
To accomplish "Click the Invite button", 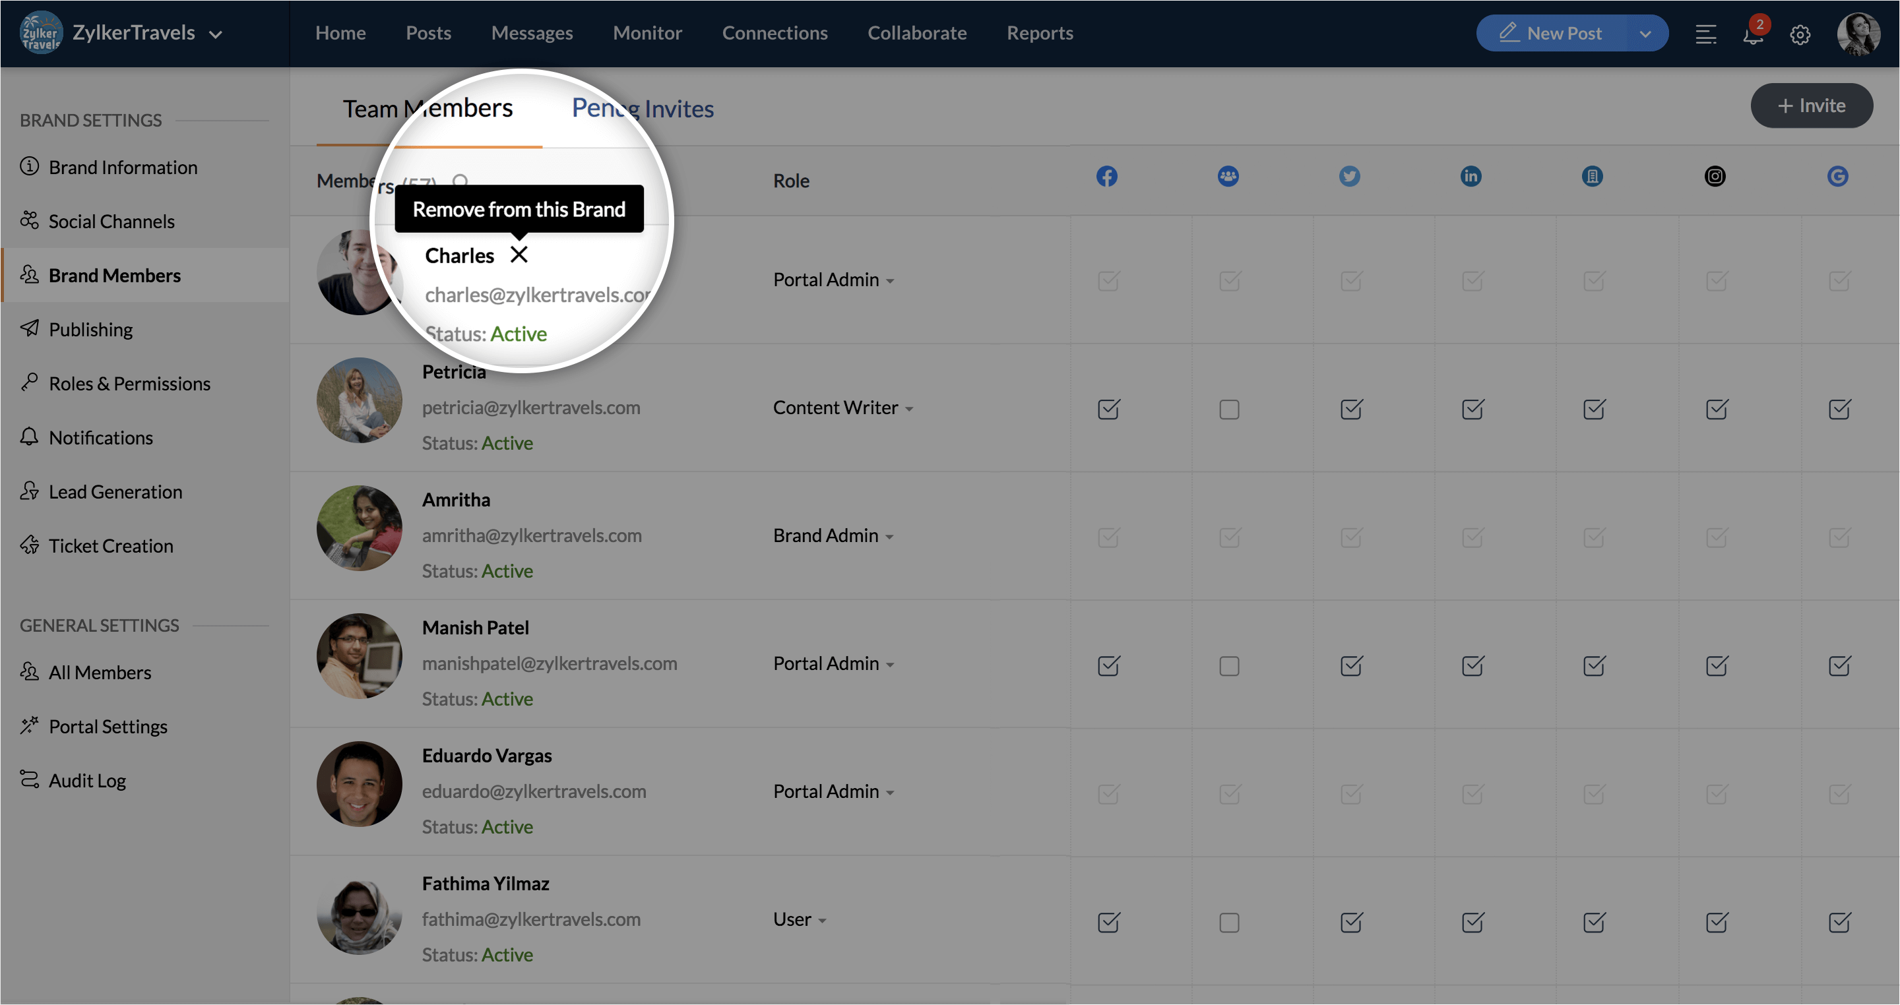I will (1811, 106).
